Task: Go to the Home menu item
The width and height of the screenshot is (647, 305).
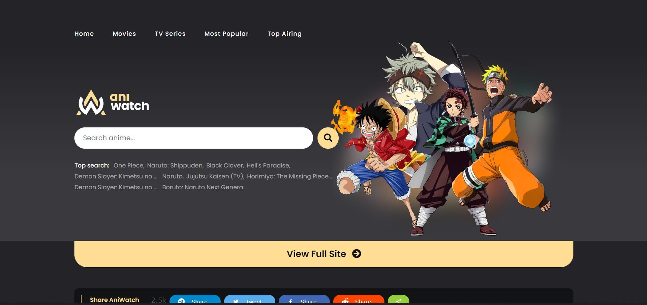Action: coord(84,34)
